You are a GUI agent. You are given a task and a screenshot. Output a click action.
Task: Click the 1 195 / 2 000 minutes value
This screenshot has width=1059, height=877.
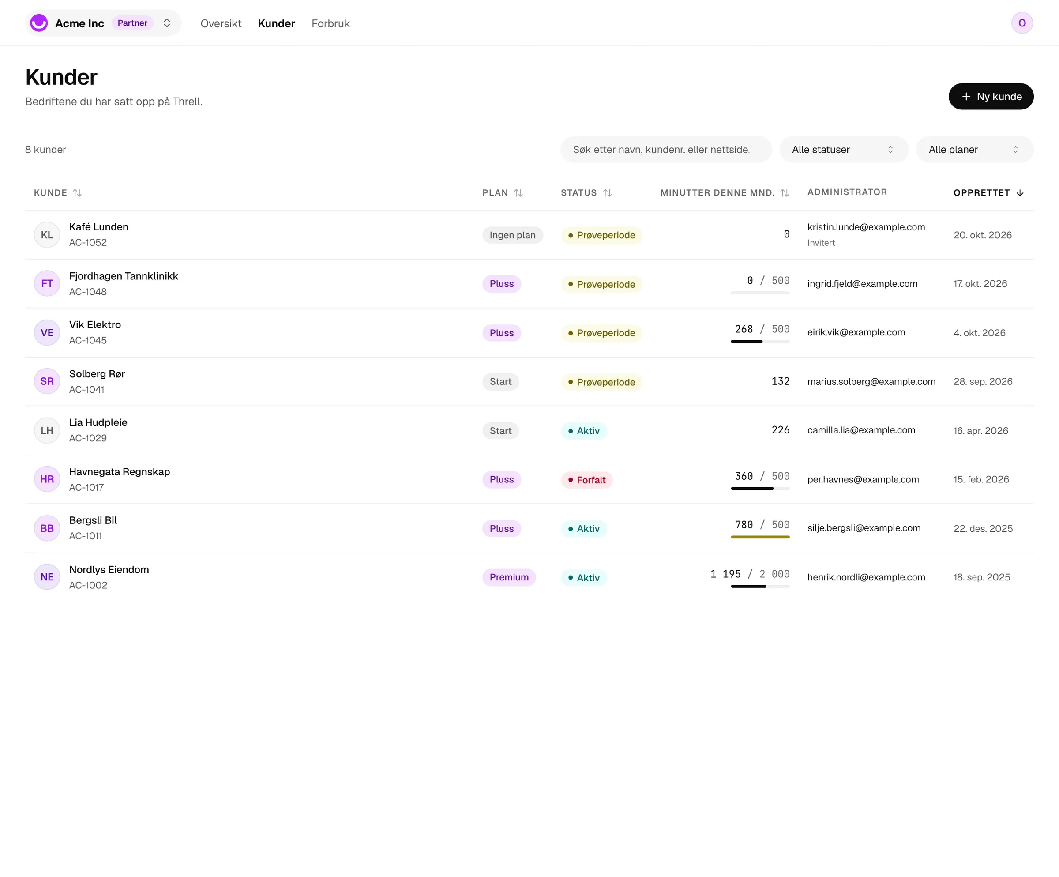tap(750, 574)
